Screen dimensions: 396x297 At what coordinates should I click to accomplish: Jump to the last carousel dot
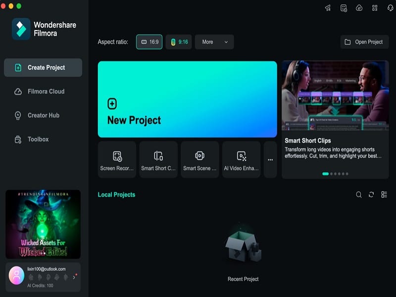[x=347, y=174]
